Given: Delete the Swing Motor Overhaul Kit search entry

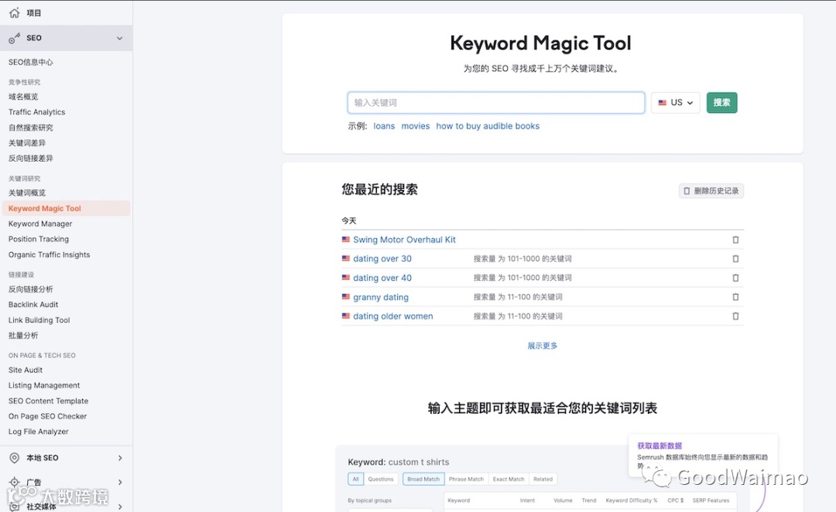Looking at the screenshot, I should 735,240.
